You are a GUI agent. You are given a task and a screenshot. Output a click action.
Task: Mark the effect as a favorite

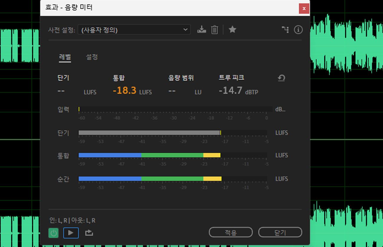click(x=232, y=29)
